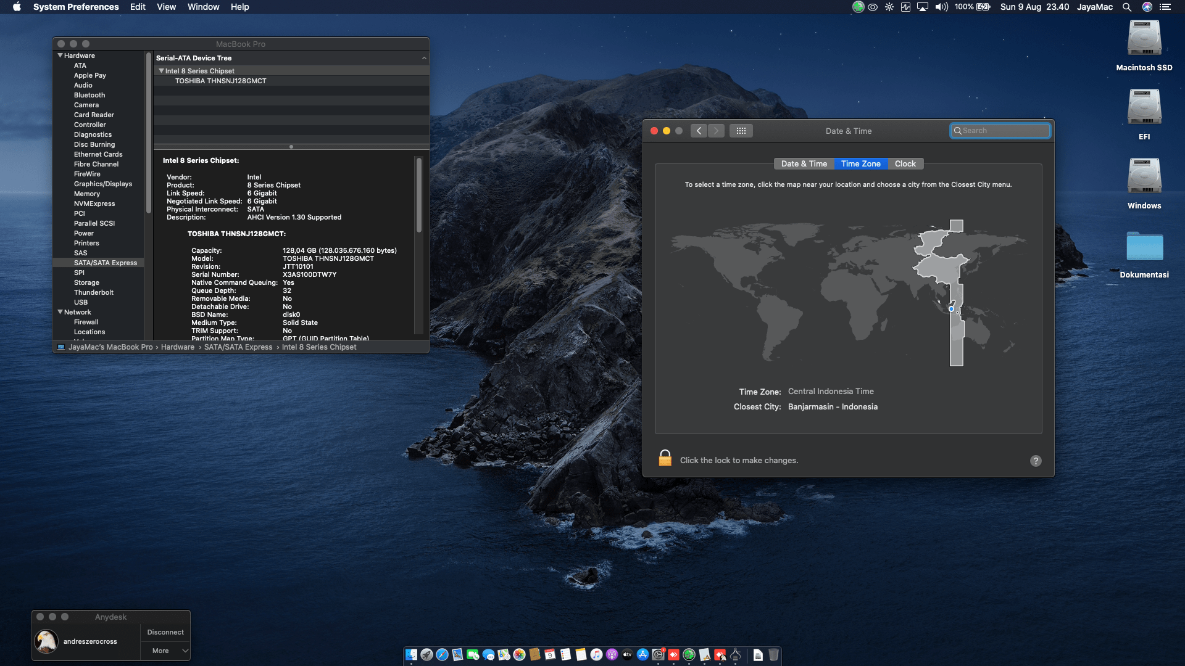Open the AirPlay display menu icon
1185x666 pixels.
(x=923, y=7)
